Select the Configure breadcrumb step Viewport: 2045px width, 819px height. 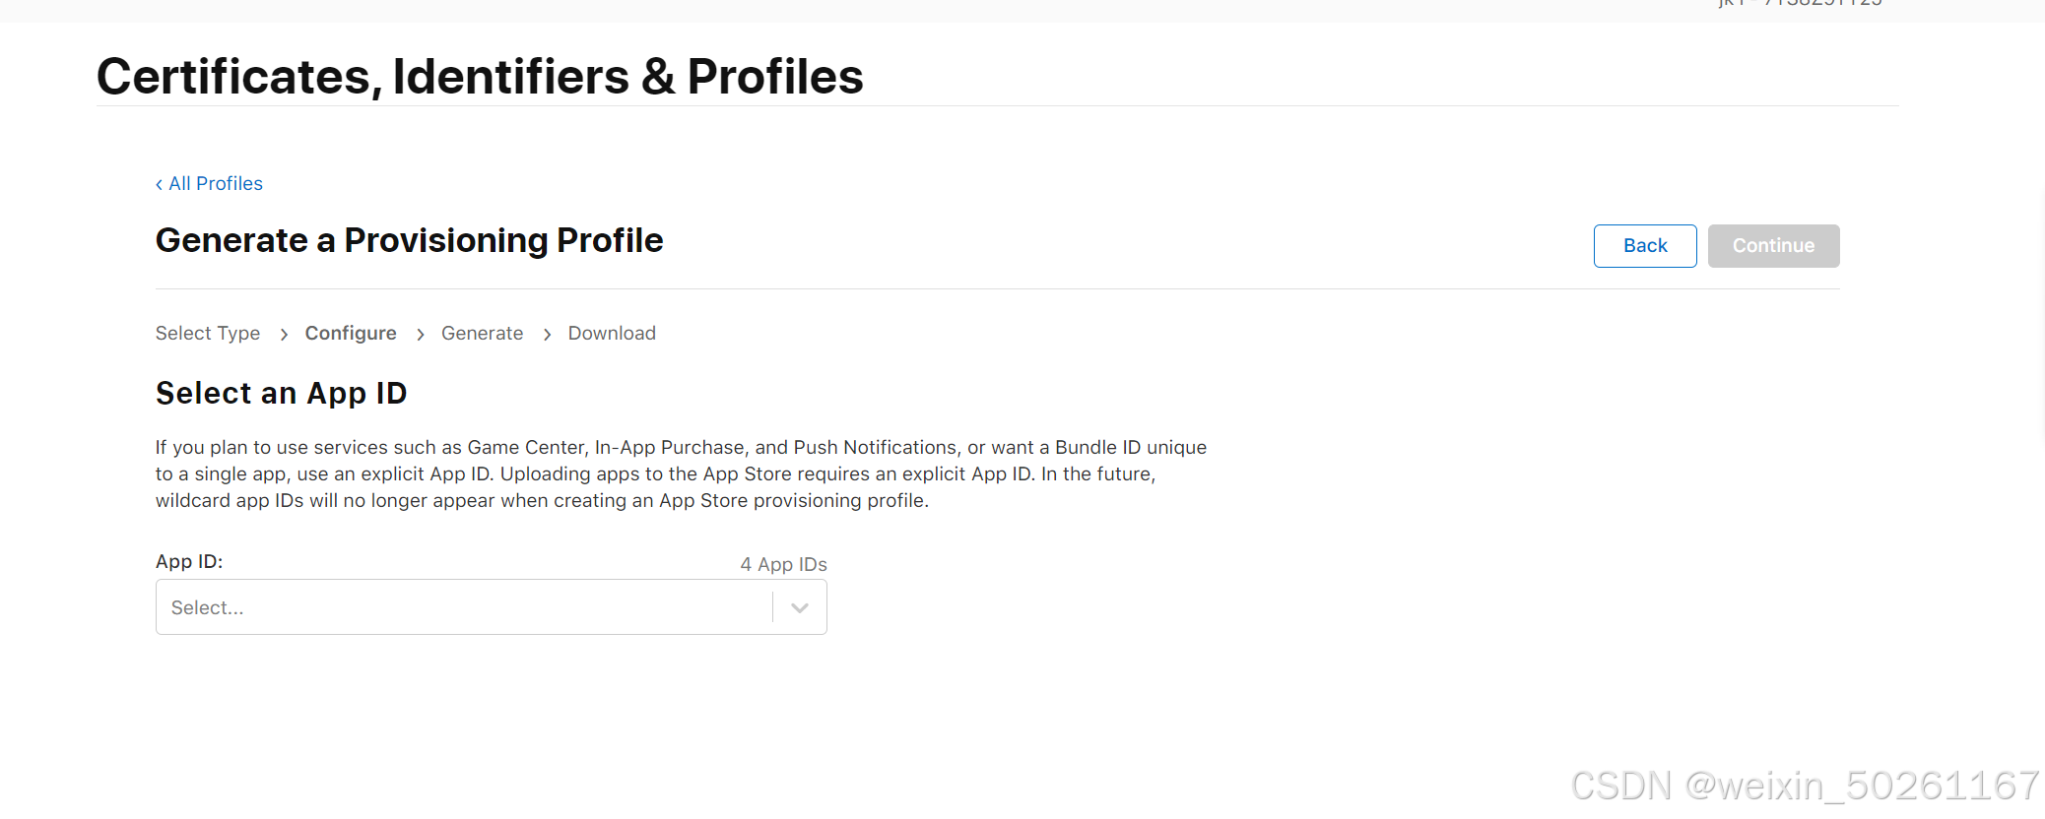pyautogui.click(x=351, y=334)
